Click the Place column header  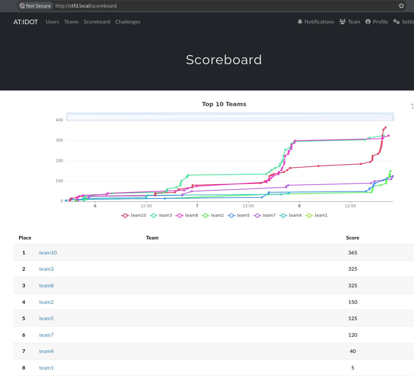[x=25, y=238]
